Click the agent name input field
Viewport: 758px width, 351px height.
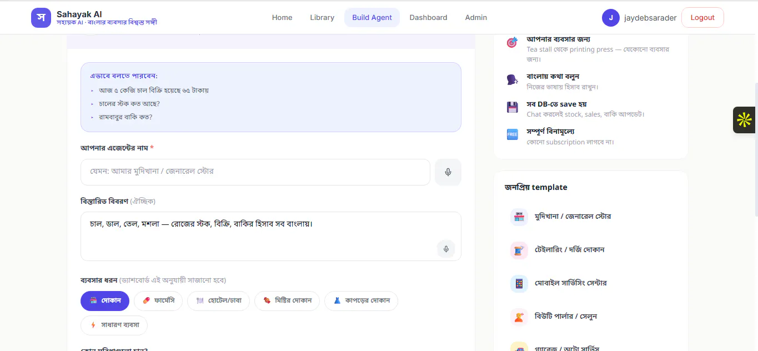pos(255,172)
